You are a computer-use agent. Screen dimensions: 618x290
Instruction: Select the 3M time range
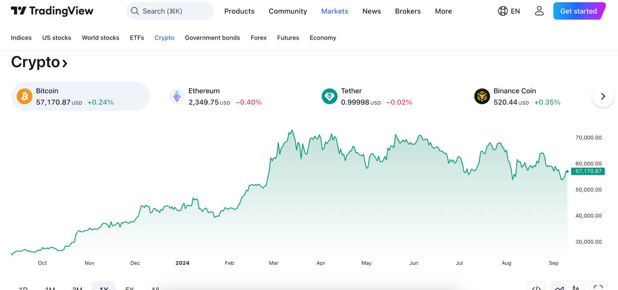pos(77,288)
